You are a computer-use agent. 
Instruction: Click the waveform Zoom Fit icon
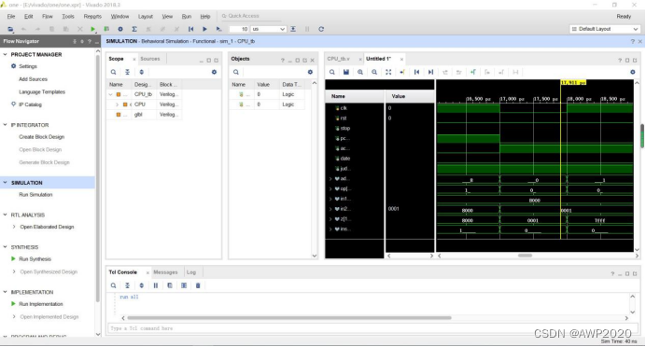(388, 72)
